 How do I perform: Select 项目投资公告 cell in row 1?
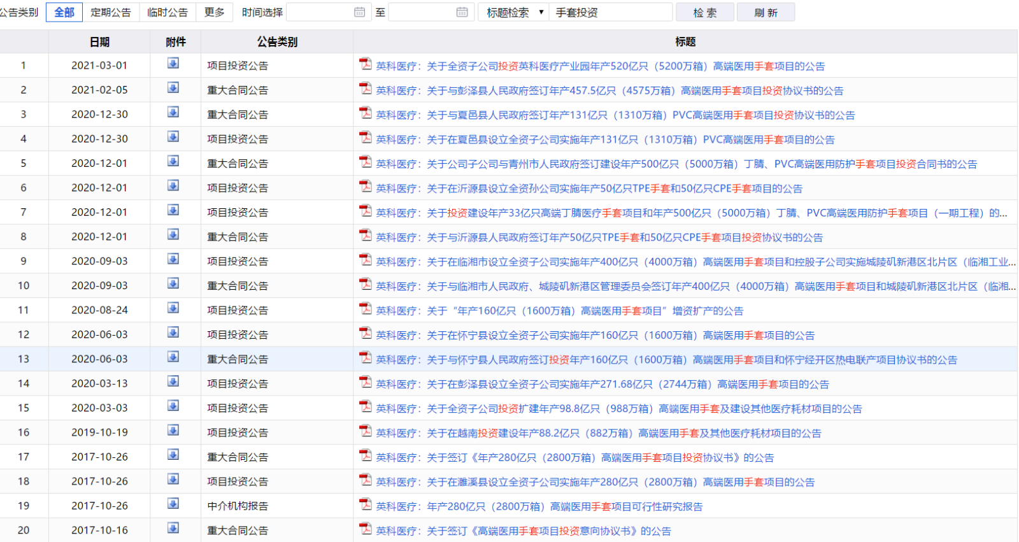277,66
